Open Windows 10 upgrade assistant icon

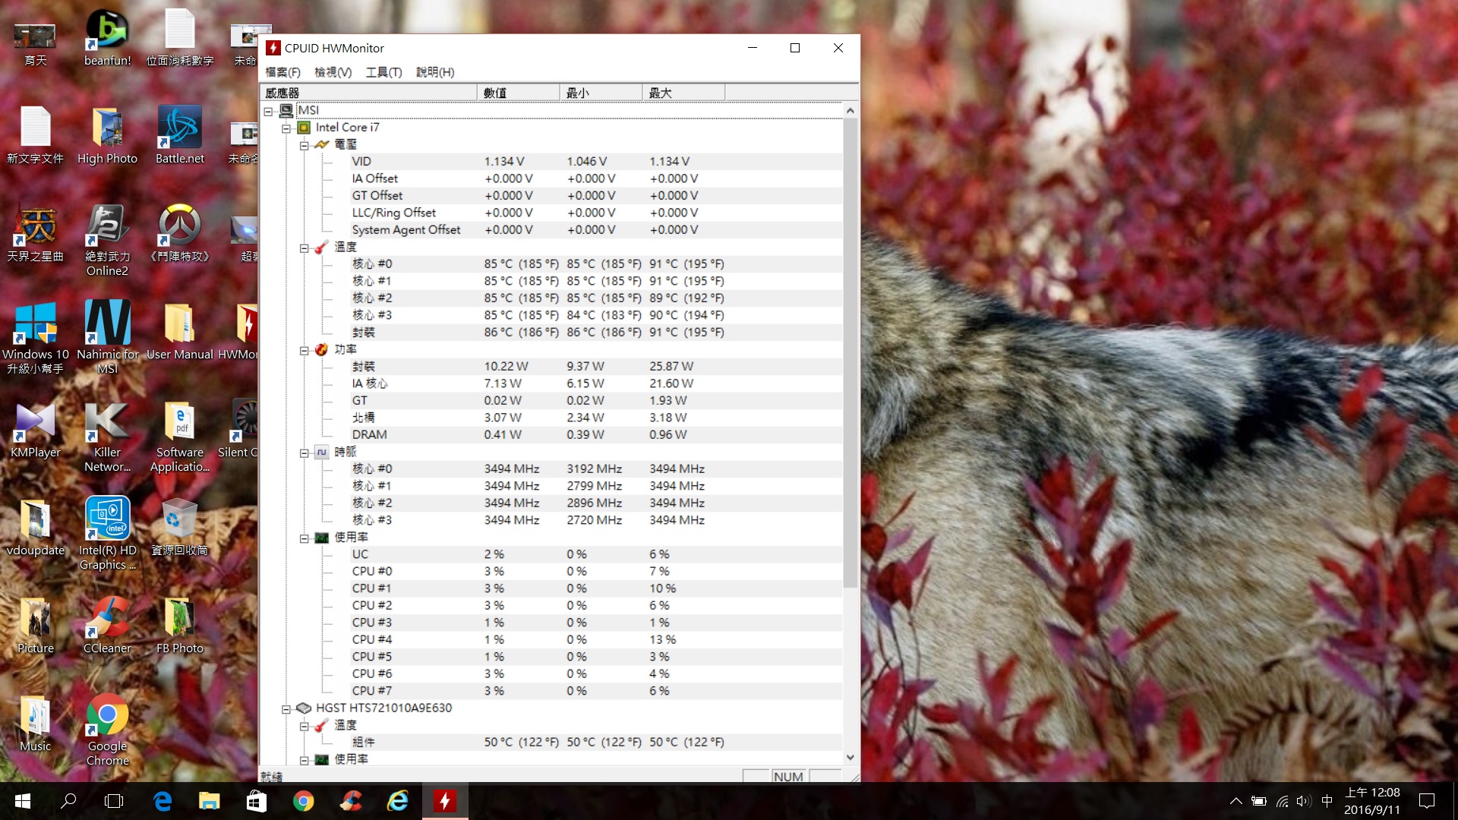(x=35, y=338)
